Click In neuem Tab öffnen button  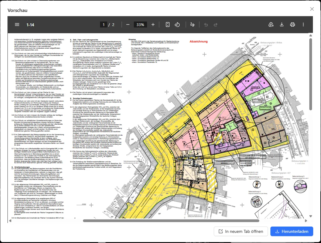241,231
